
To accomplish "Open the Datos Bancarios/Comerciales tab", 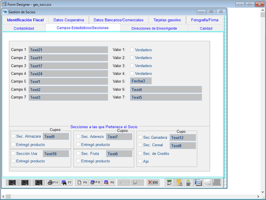I will [118, 20].
